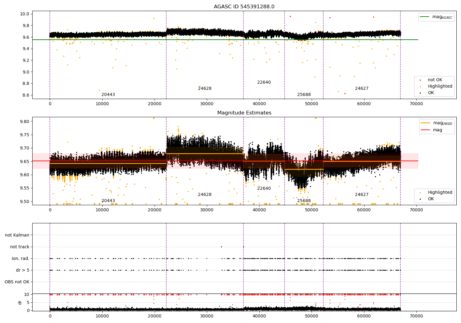Click 24627 label in Magnitude Estimates plot
The height and width of the screenshot is (323, 461).
[x=362, y=194]
